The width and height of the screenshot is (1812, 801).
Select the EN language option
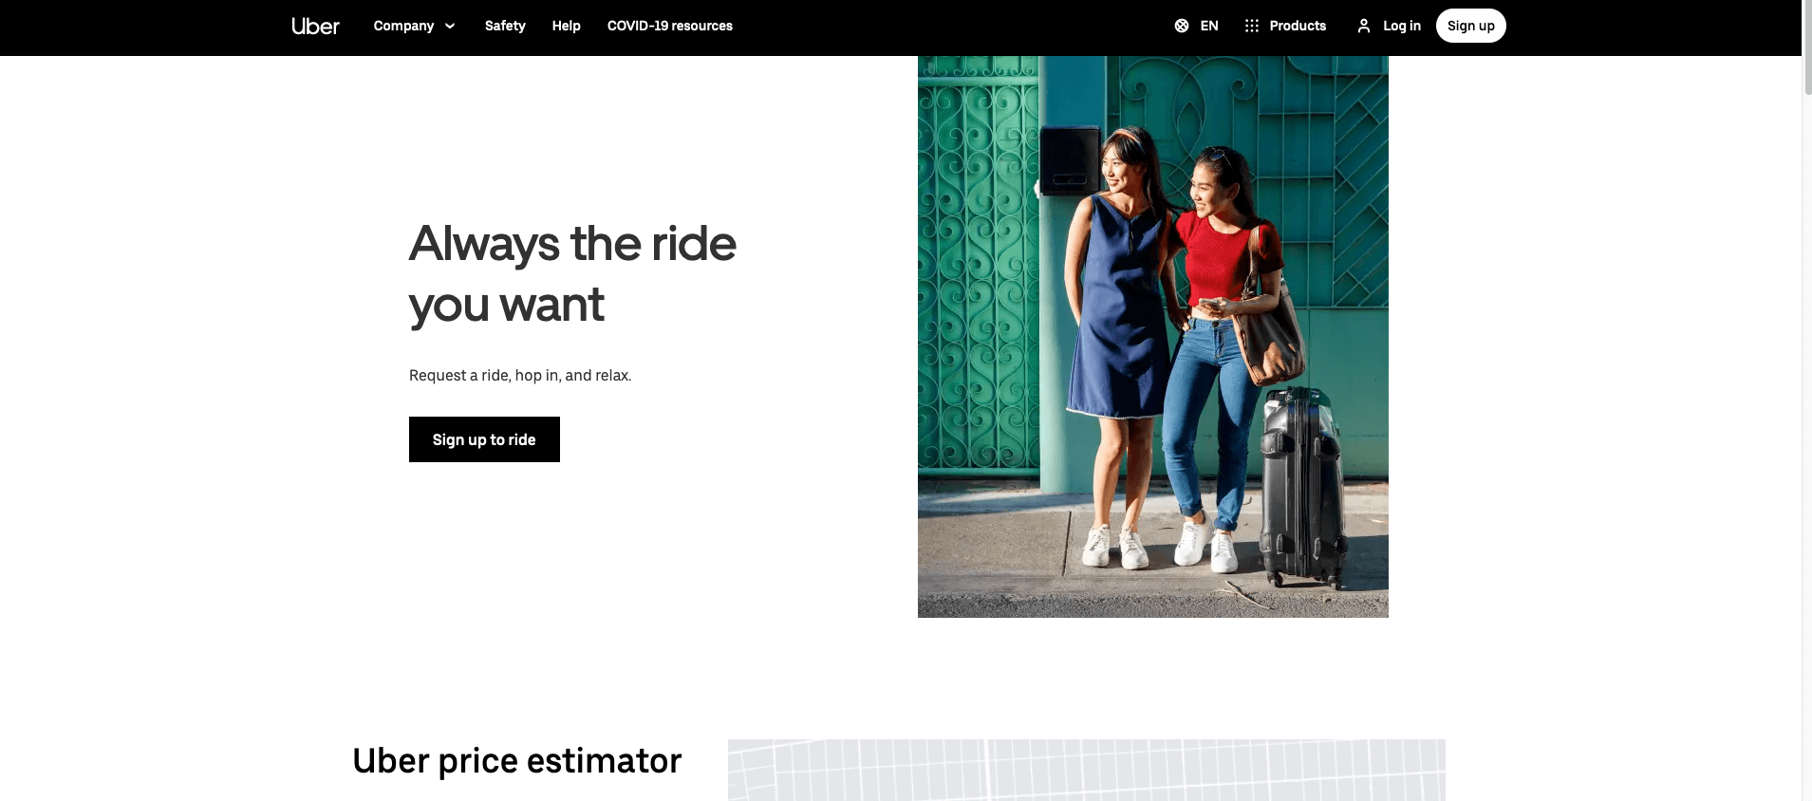(x=1209, y=26)
